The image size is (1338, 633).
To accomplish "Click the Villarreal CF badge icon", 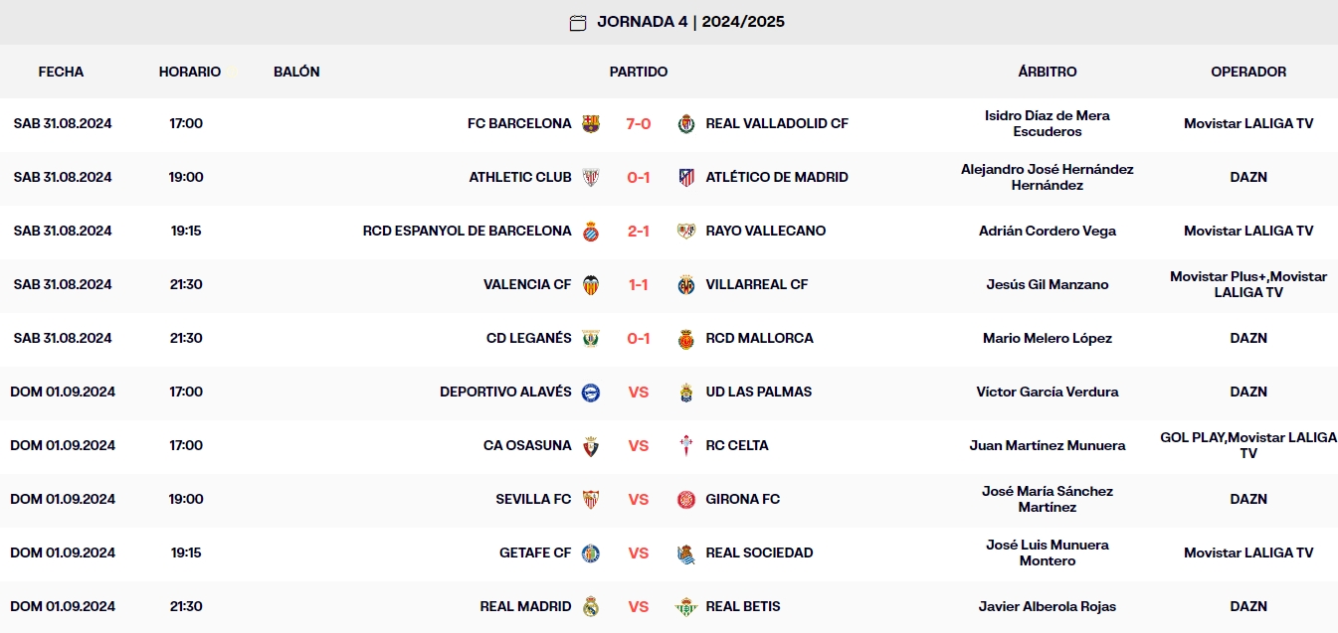I will pos(686,284).
